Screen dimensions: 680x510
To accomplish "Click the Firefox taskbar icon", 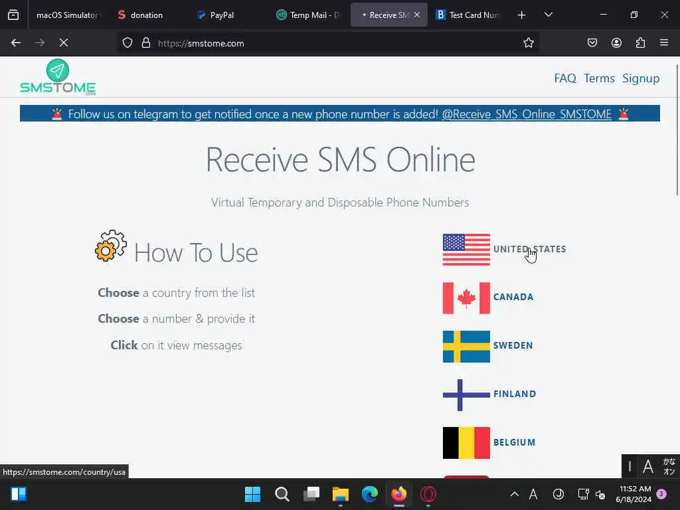I will tap(399, 494).
